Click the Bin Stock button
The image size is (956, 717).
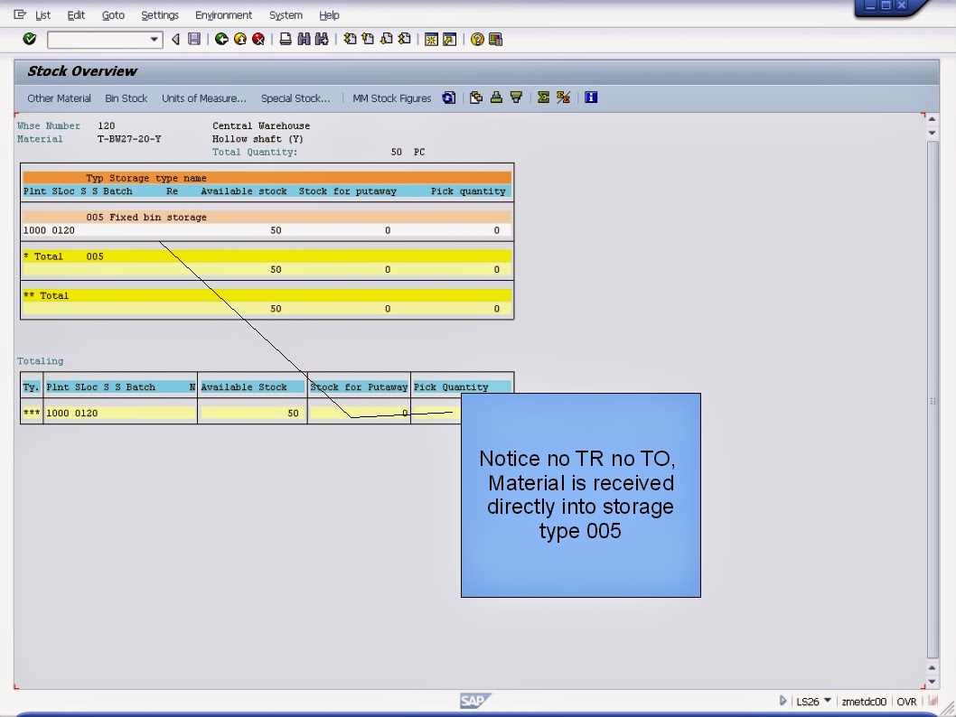click(x=126, y=98)
